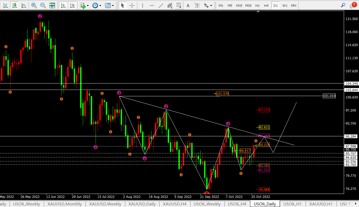This screenshot has height=207, width=359.
Task: Select the Trendline drawing tool
Action: [161, 5]
